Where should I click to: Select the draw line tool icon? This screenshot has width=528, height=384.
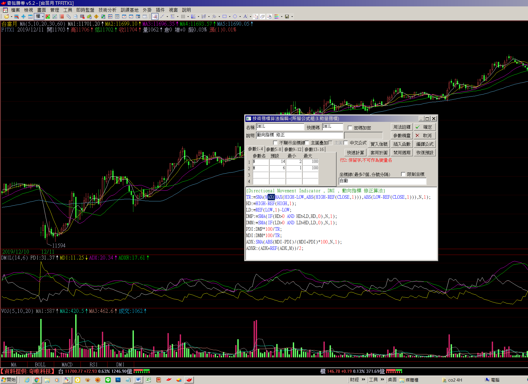click(162, 17)
